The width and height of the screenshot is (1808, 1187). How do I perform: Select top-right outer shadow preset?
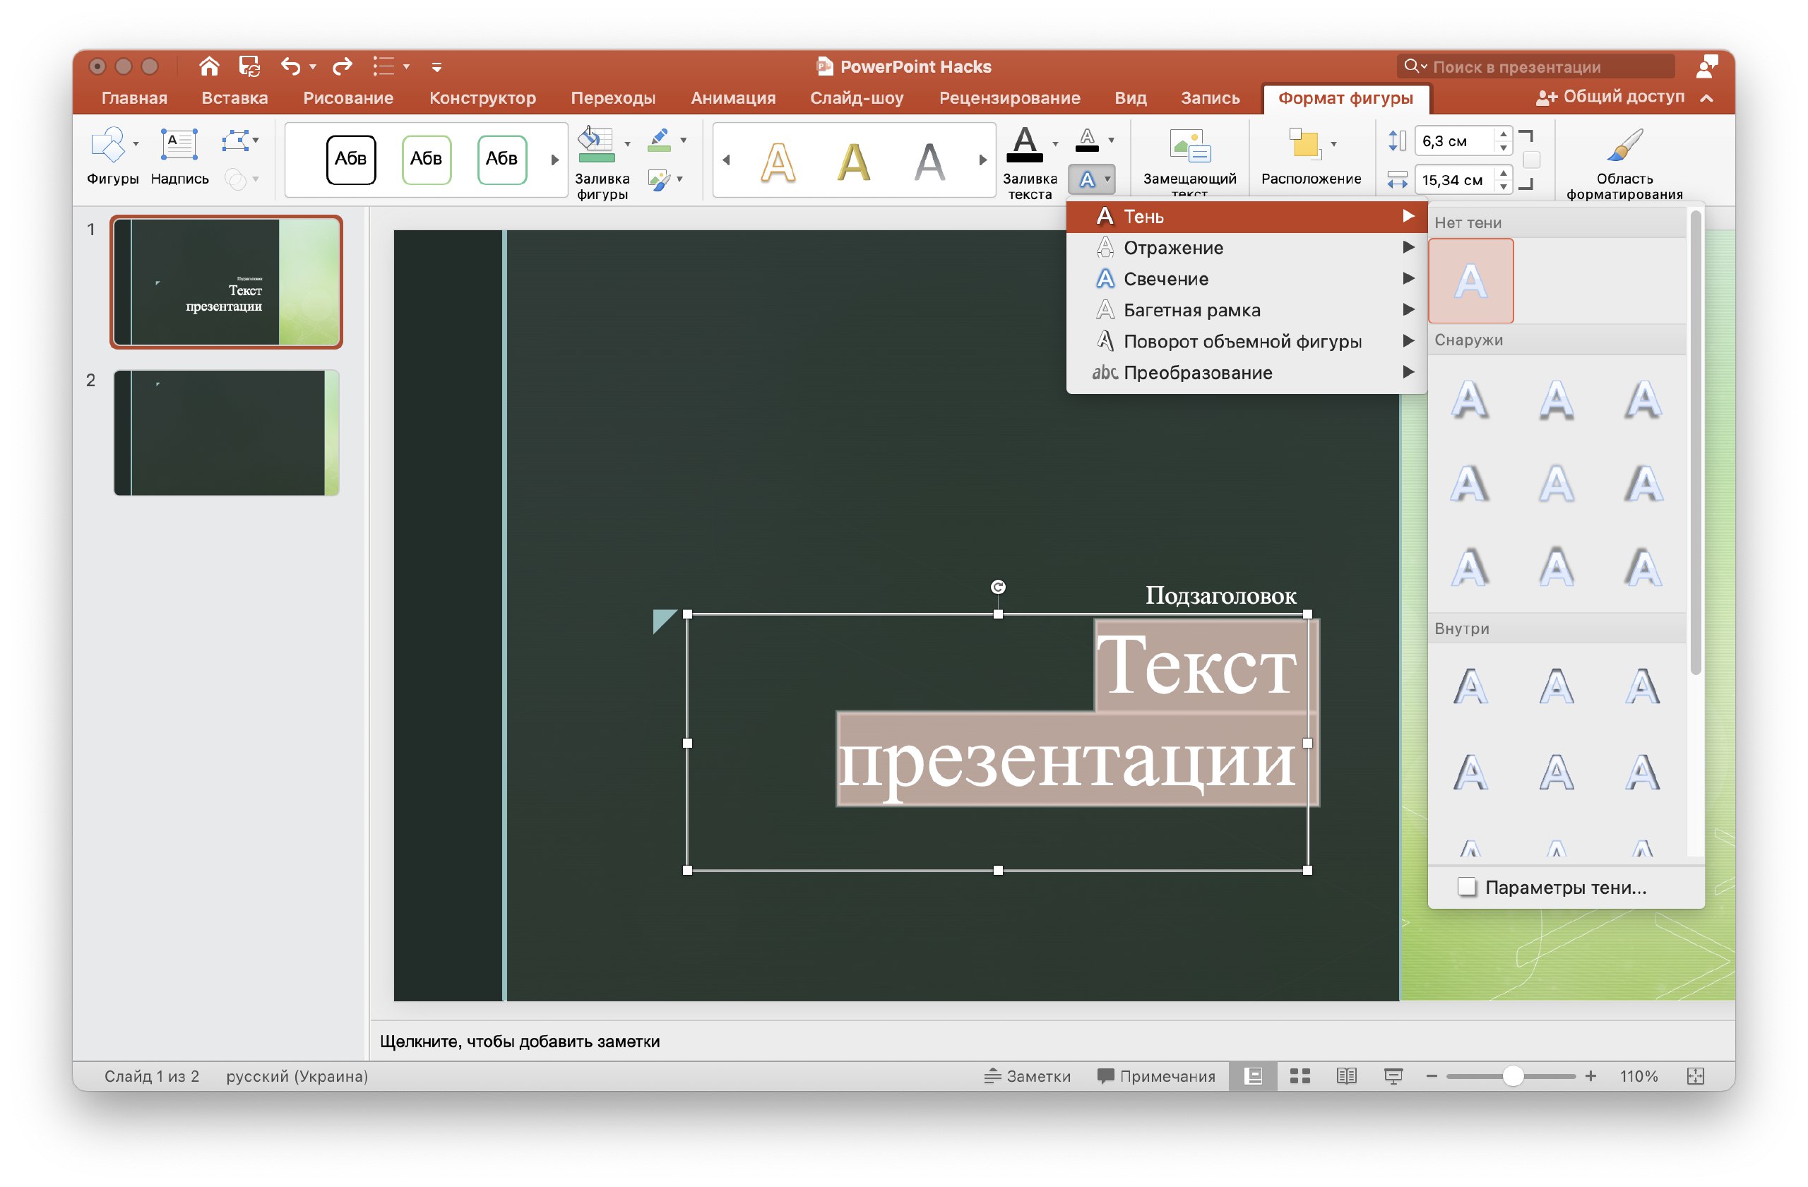point(1643,400)
